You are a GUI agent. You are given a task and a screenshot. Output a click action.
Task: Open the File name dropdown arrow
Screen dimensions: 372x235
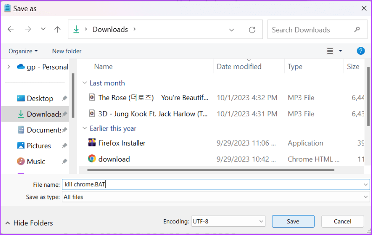(365, 184)
